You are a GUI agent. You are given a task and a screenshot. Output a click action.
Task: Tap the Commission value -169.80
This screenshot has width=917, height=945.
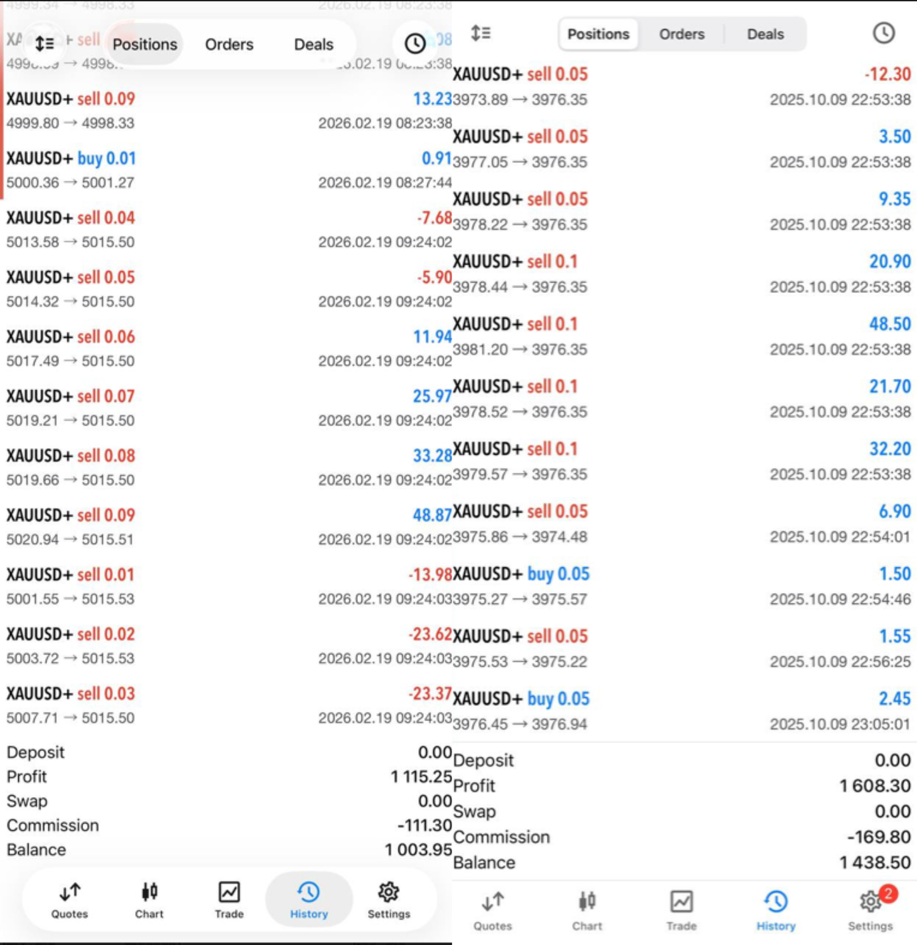[x=880, y=837]
